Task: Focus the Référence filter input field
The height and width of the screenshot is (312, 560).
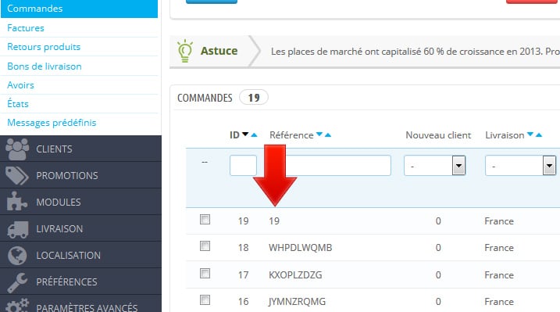Action: [x=338, y=166]
